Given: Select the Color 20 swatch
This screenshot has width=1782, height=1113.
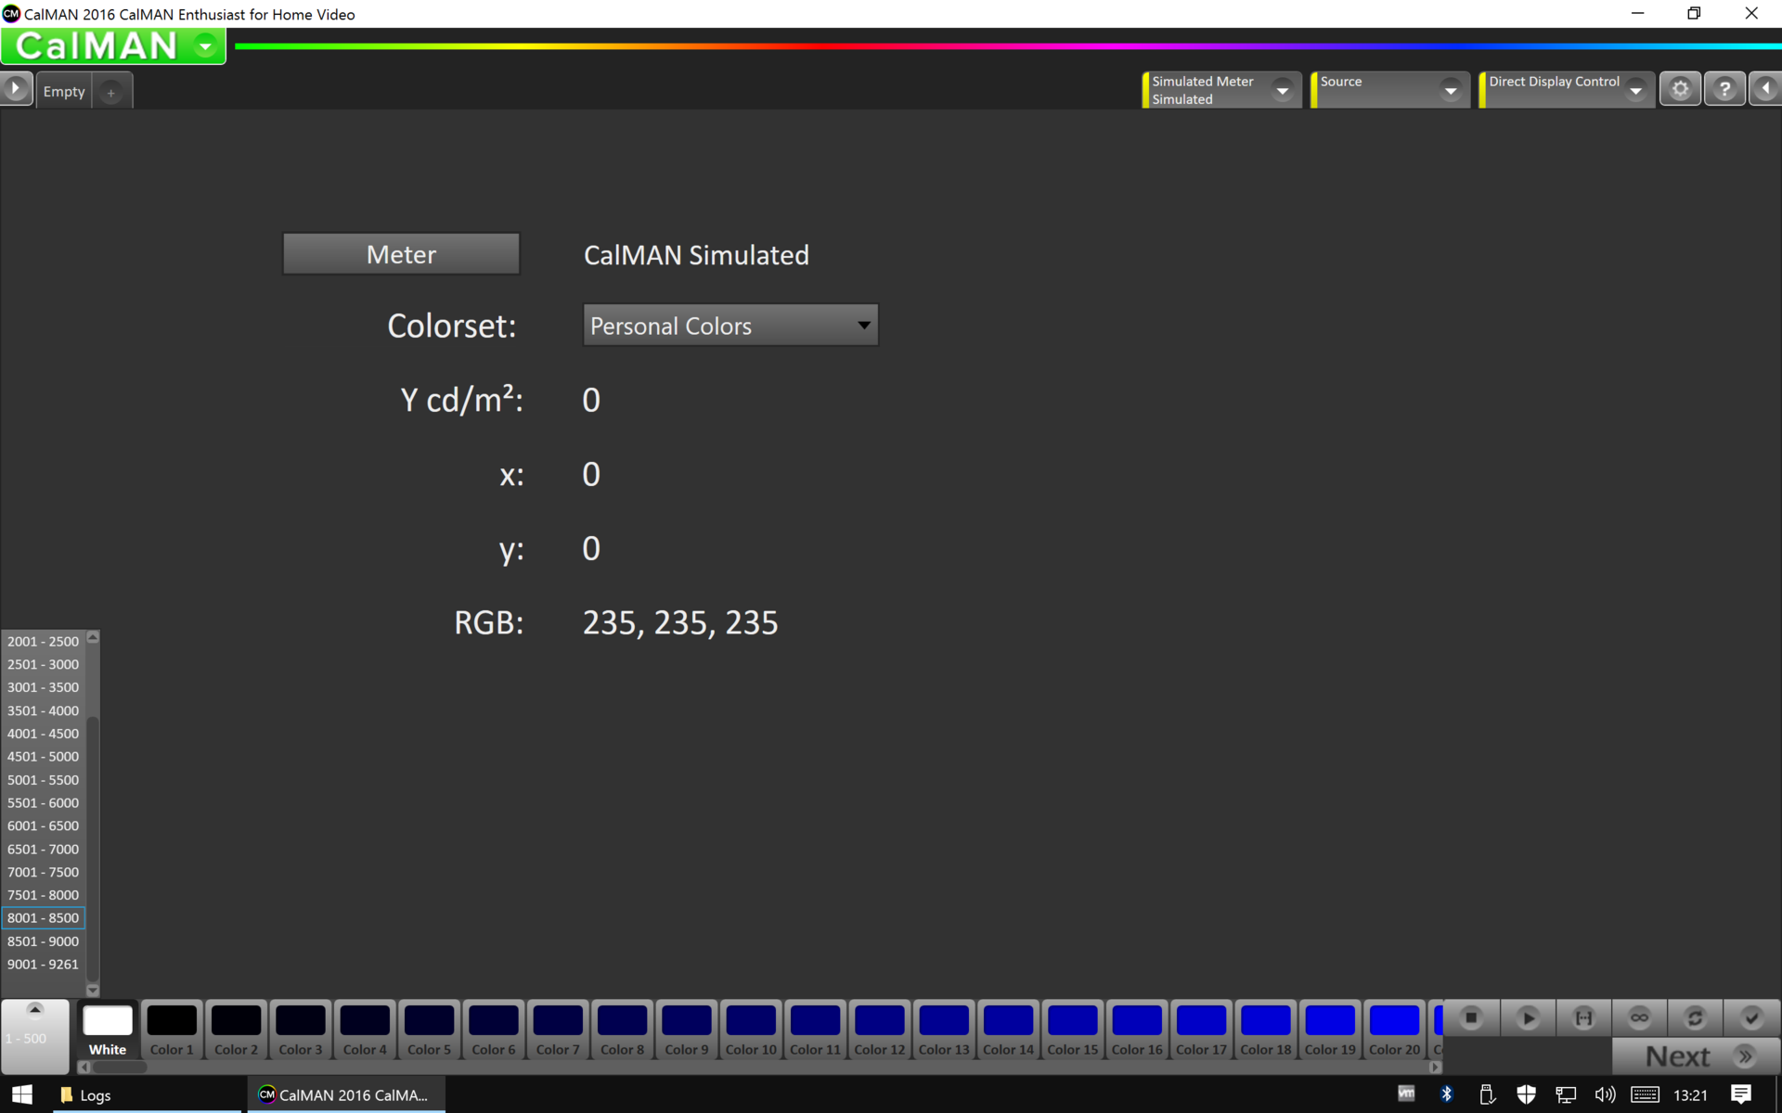Looking at the screenshot, I should coord(1394,1030).
